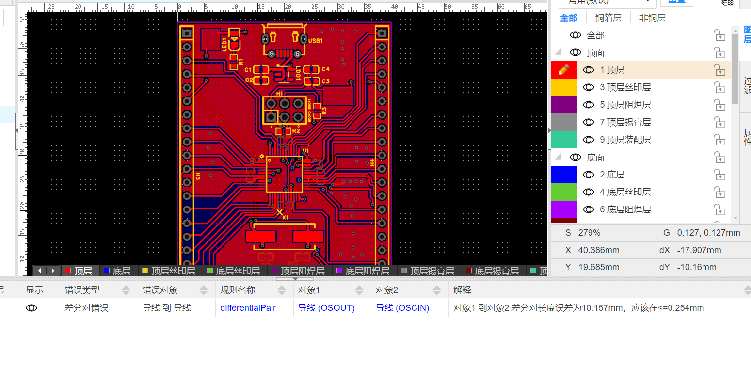Image resolution: width=751 pixels, height=370 pixels.
Task: Select 底层锡膏层 tab below canvas
Action: coord(492,271)
